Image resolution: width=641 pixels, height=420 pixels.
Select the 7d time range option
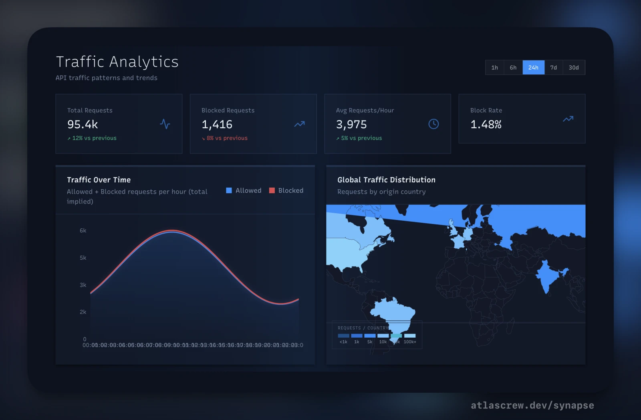pyautogui.click(x=554, y=67)
